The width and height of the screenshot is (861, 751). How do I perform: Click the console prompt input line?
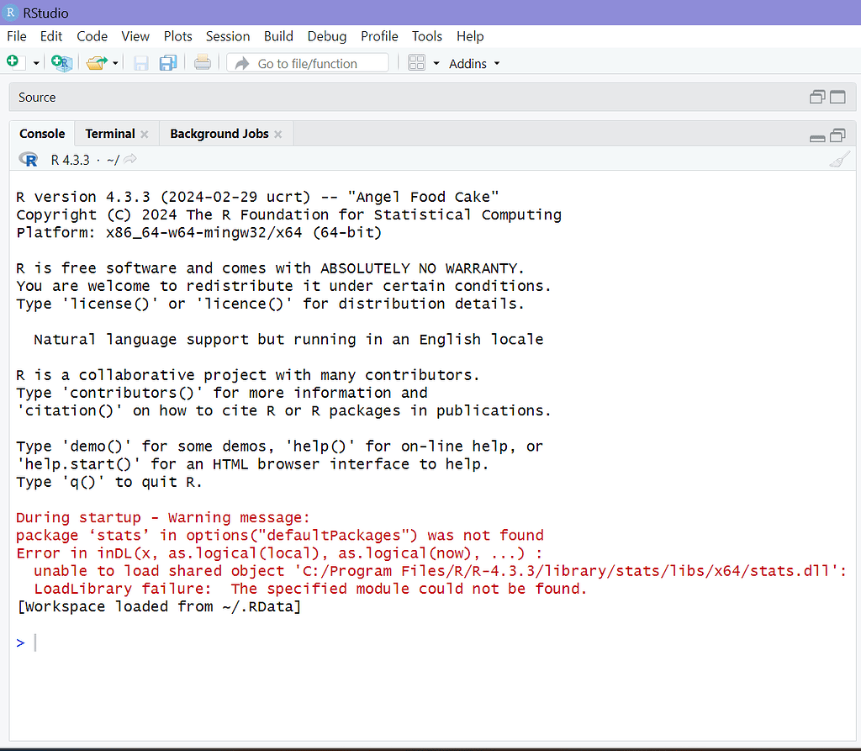click(x=432, y=643)
